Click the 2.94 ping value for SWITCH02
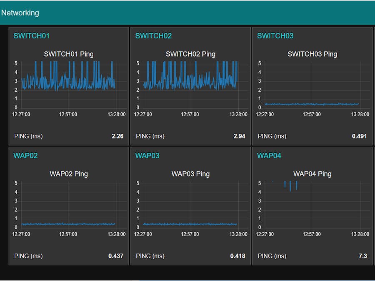Image resolution: width=375 pixels, height=281 pixels. [x=239, y=136]
